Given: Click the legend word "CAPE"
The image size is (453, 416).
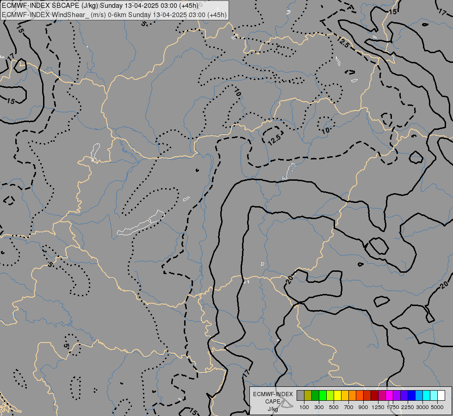Looking at the screenshot, I should (273, 402).
